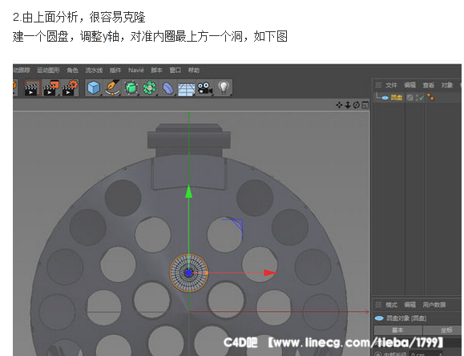The width and height of the screenshot is (464, 356).
Task: Add a Camera object
Action: click(x=205, y=88)
